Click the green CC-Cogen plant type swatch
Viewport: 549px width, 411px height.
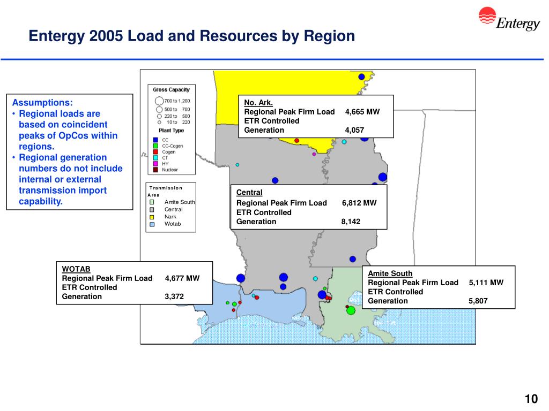coord(155,146)
